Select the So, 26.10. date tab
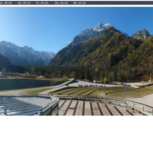This screenshot has width=153, height=153. pos(6,3)
